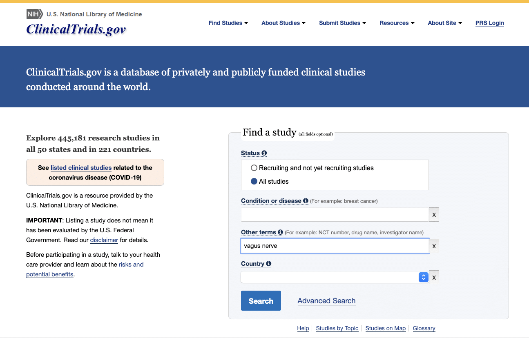This screenshot has width=529, height=338.
Task: Click the Country info icon
Action: point(268,264)
